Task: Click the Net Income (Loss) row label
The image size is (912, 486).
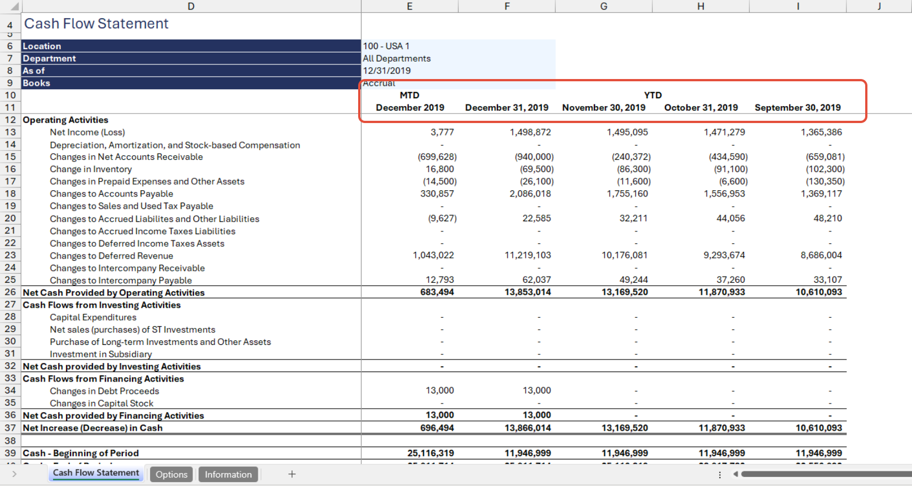Action: pyautogui.click(x=87, y=132)
